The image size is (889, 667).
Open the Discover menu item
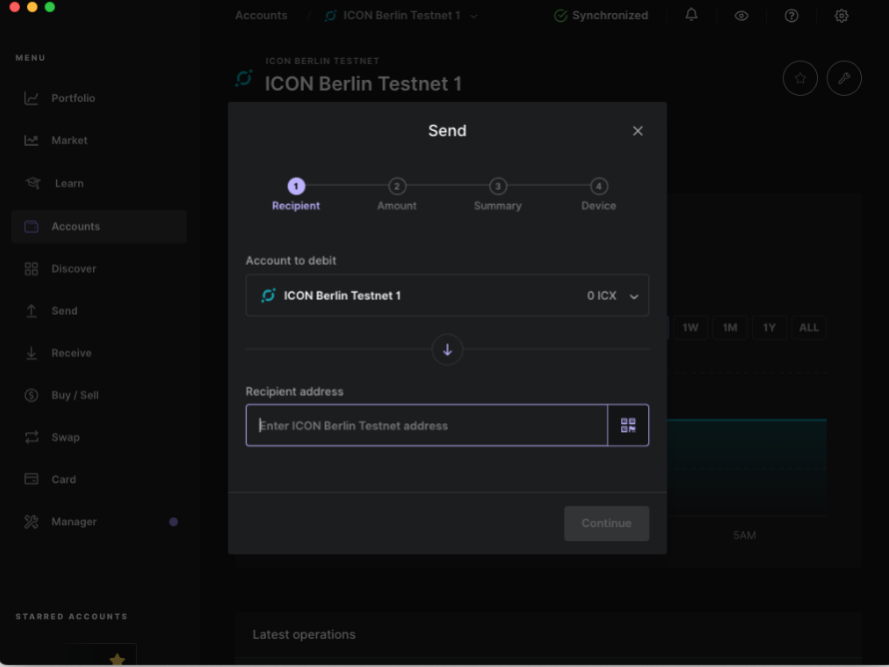tap(74, 269)
